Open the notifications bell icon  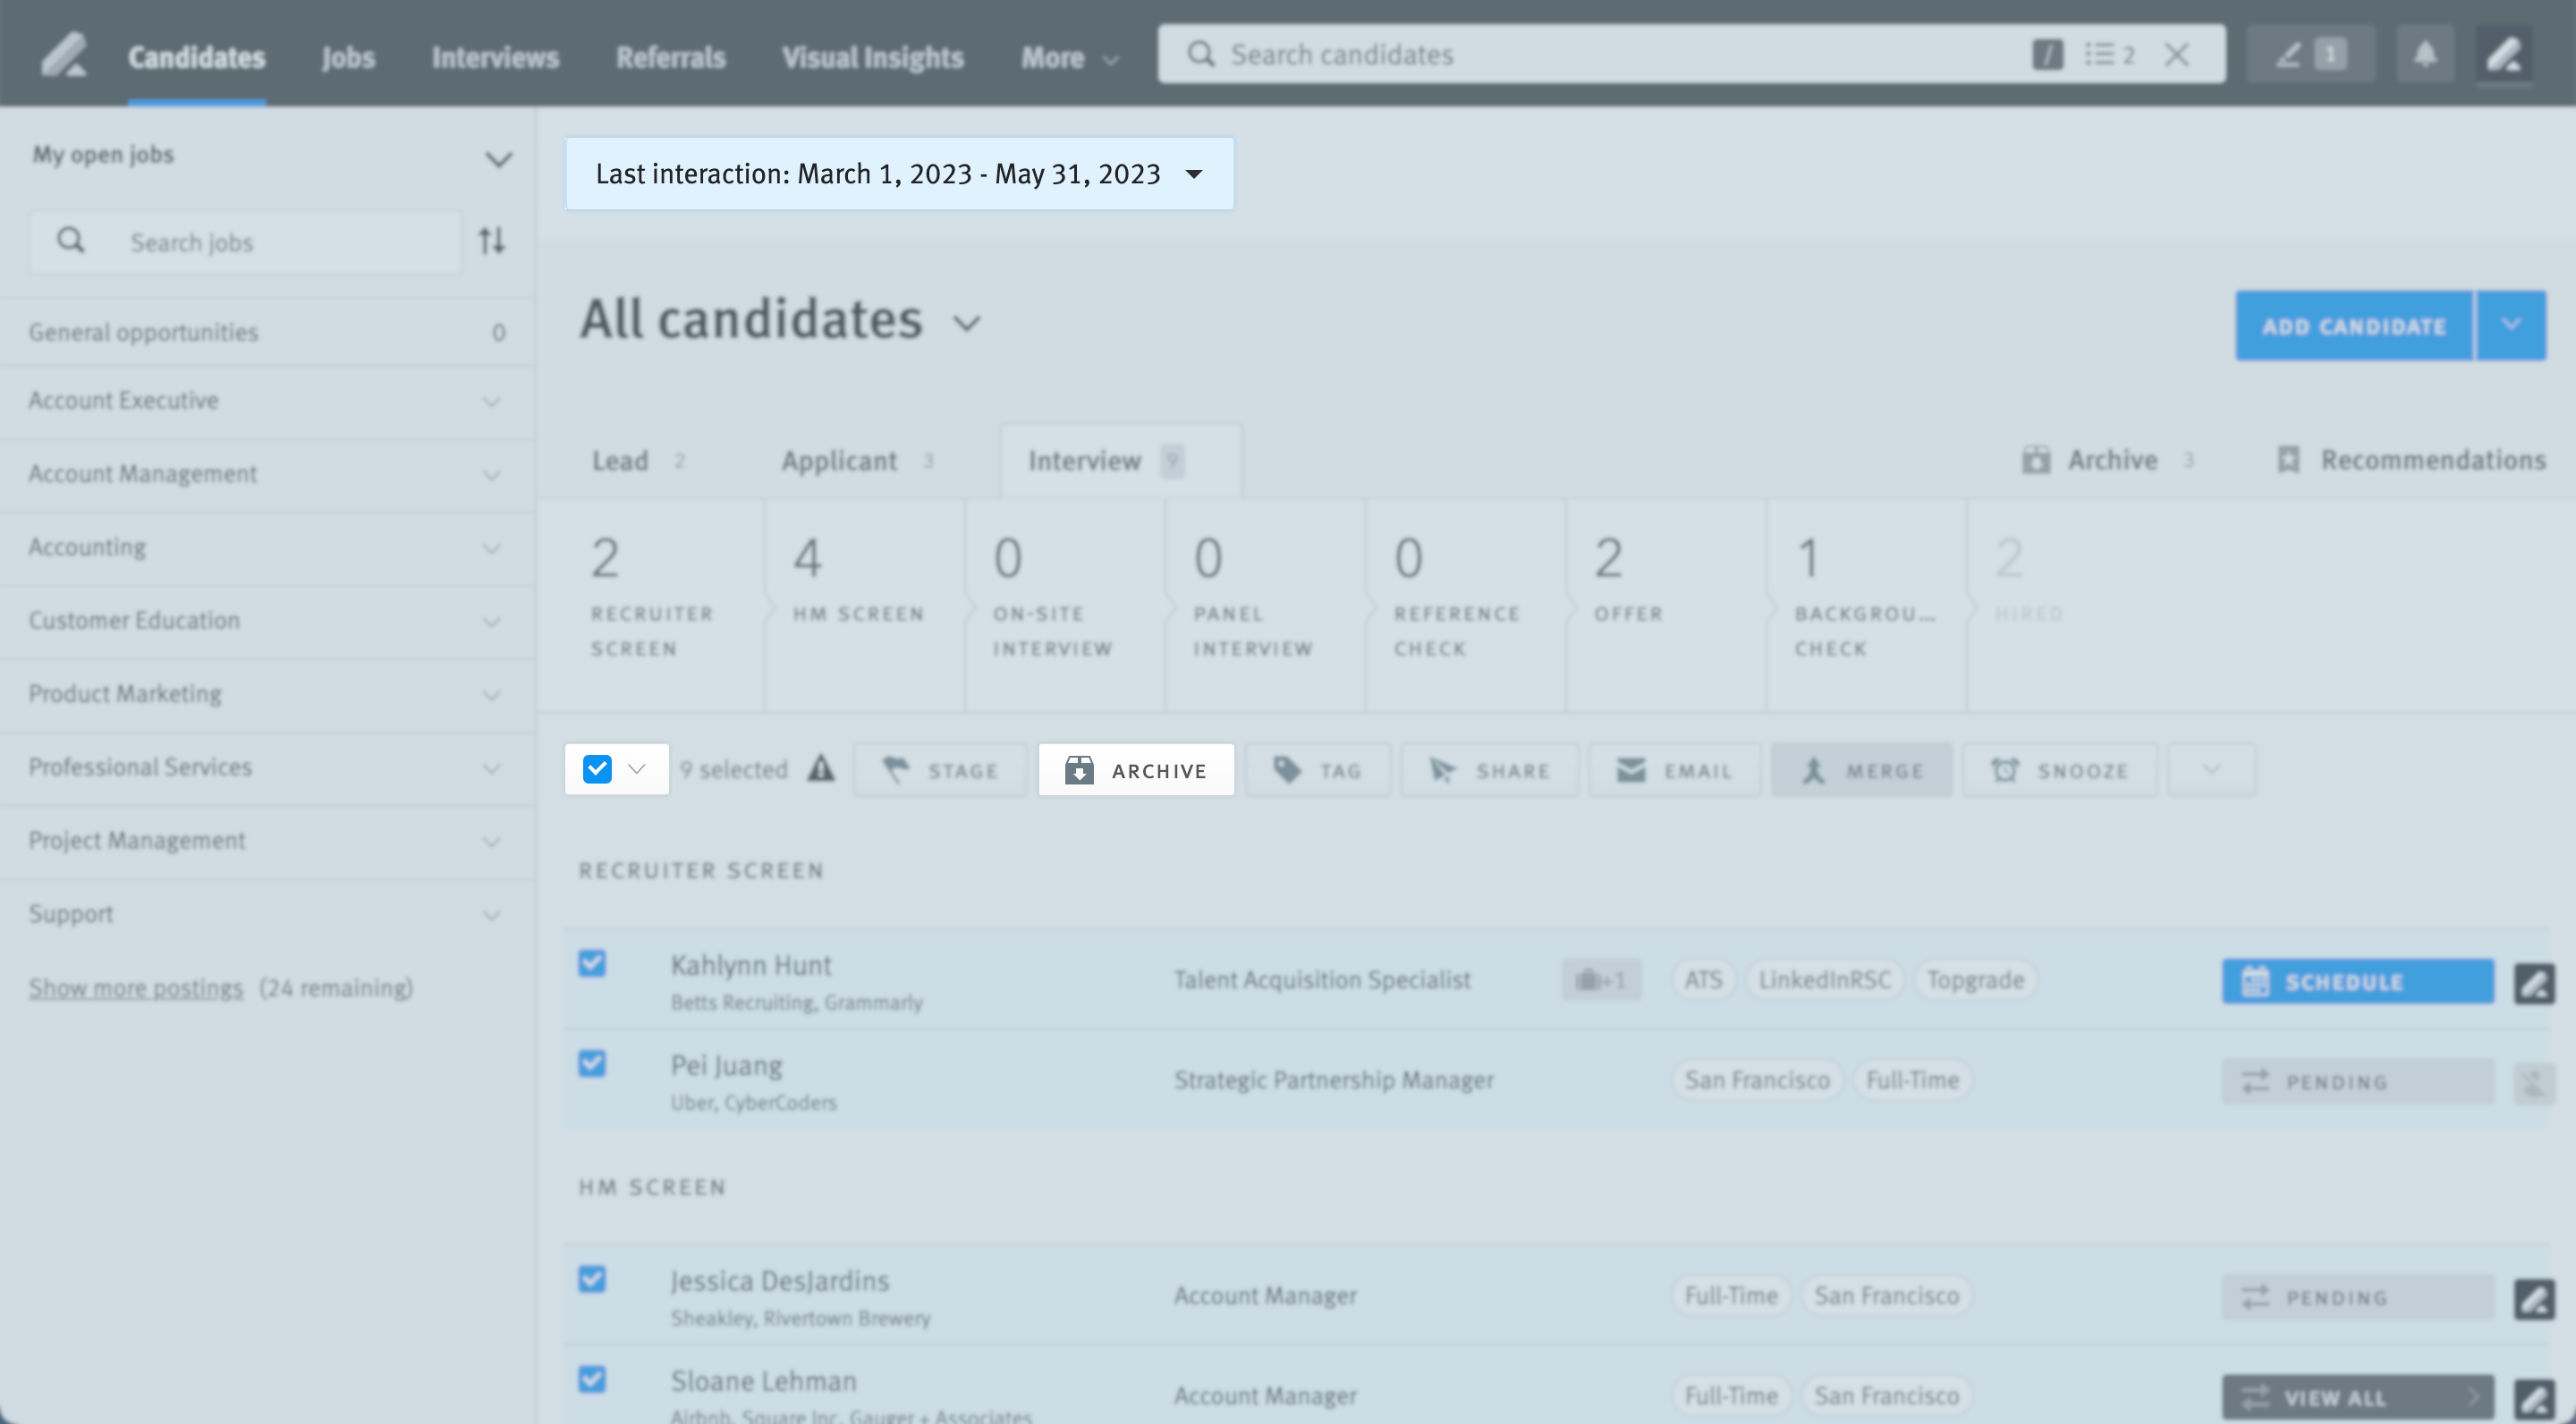click(2424, 54)
